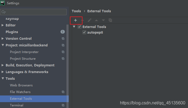This screenshot has height=108, width=188.
Task: Edit selected tool with pencil icon
Action: (x=89, y=20)
